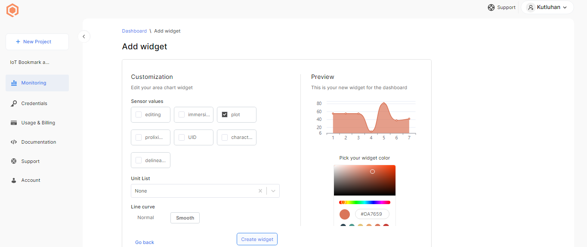Click the sidebar Support globe icon

[x=14, y=161]
